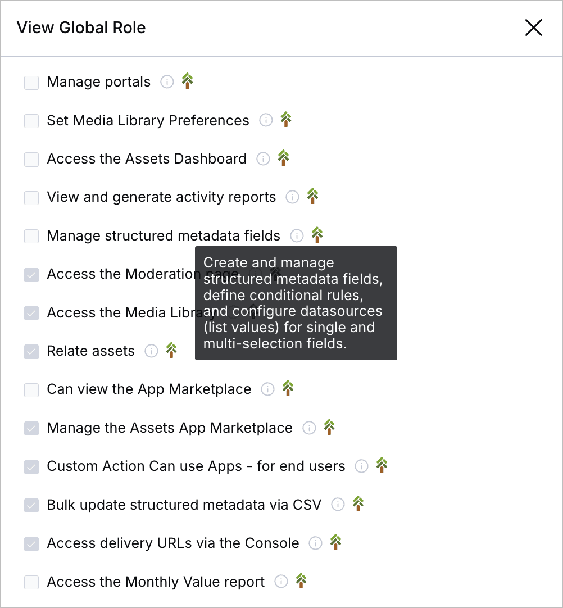Click the View and generate activity reports label

[161, 197]
